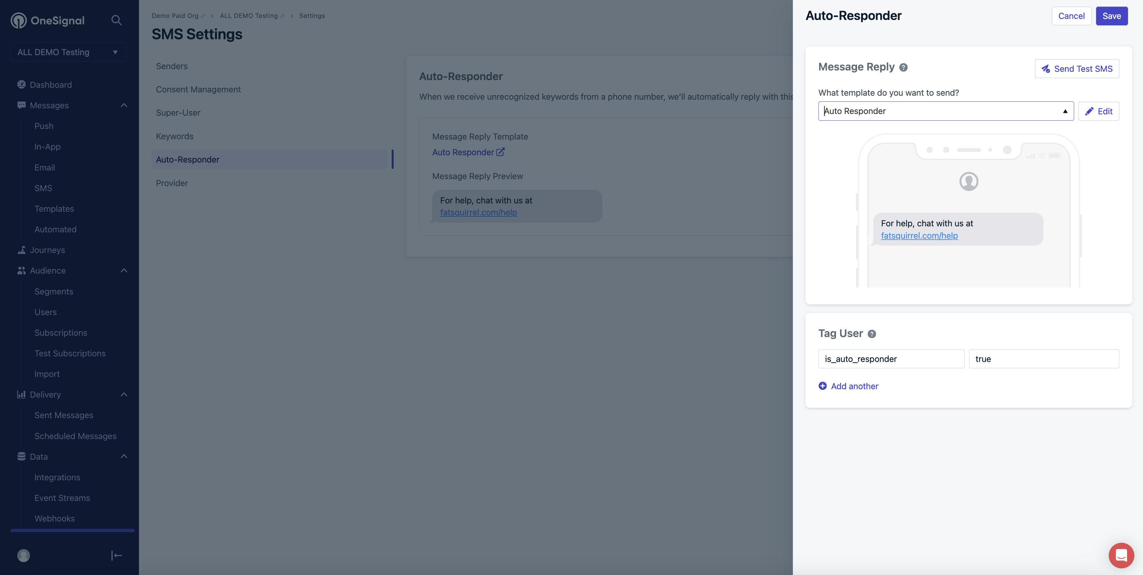1143x575 pixels.
Task: Click ALL DEMO Testing breadcrumb
Action: (x=249, y=16)
